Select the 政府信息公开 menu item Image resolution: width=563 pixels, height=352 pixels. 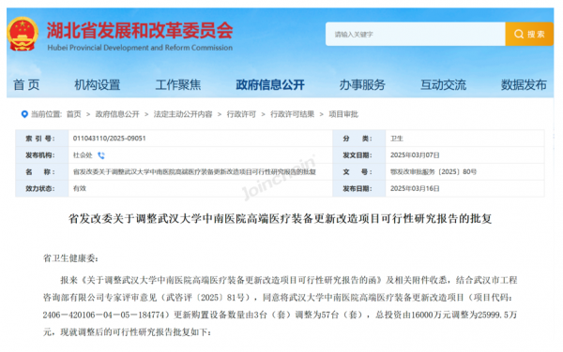(x=270, y=85)
